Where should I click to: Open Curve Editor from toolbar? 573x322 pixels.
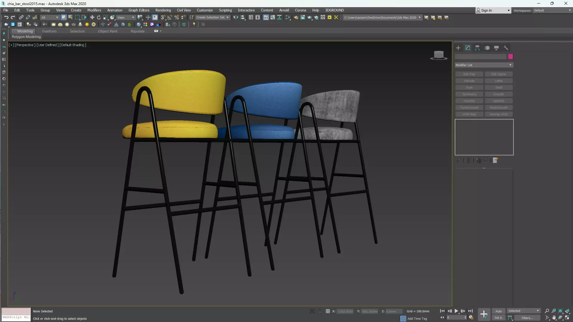(273, 17)
